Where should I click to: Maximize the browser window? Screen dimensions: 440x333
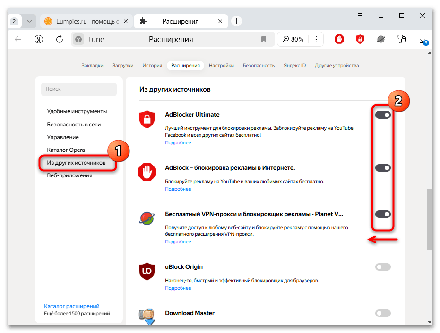tap(402, 16)
